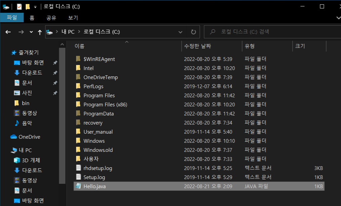Select pinned 바탕 화면 under 즐겨찾기
This screenshot has height=206, width=341.
click(33, 63)
